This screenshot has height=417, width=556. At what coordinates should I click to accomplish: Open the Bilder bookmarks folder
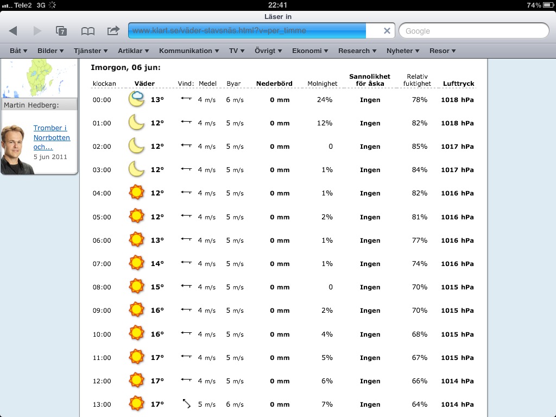pos(50,50)
